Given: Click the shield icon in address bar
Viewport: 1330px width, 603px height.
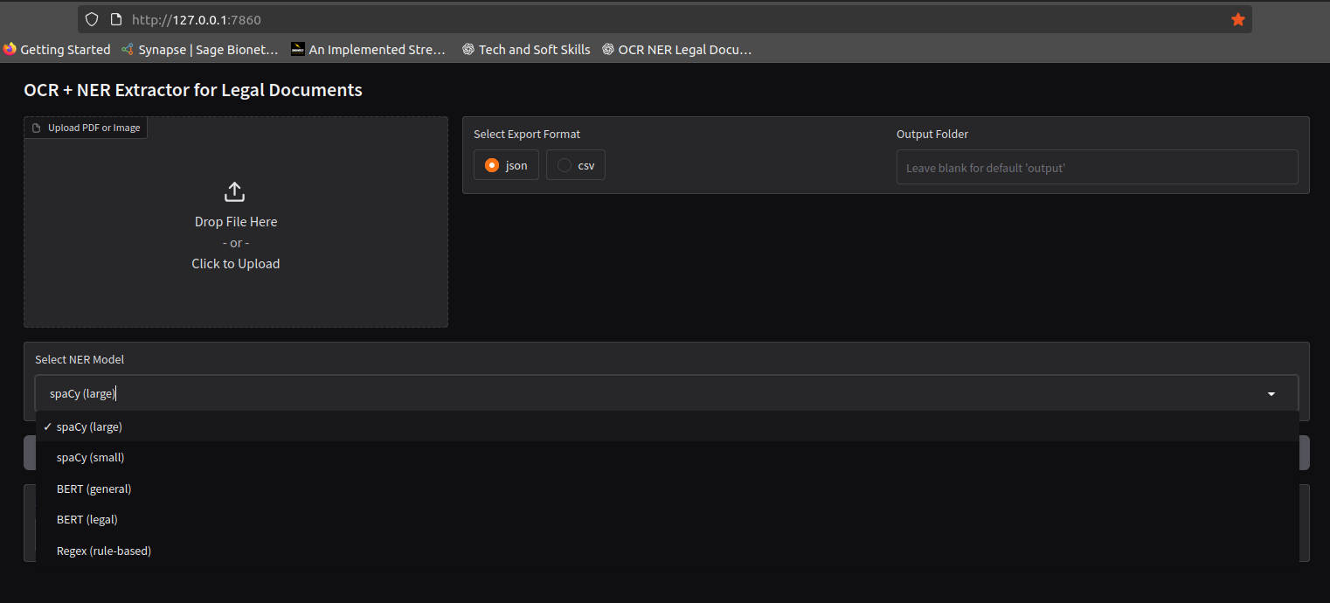Looking at the screenshot, I should 92,19.
